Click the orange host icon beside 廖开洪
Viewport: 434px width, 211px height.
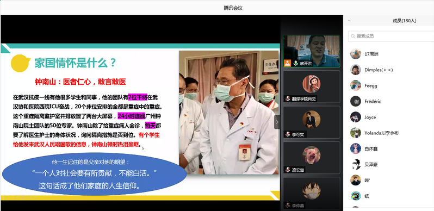[287, 63]
